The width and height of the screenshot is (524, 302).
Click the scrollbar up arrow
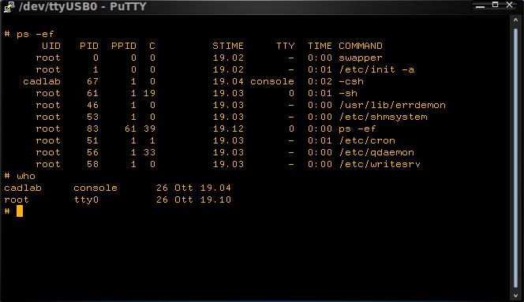[515, 20]
